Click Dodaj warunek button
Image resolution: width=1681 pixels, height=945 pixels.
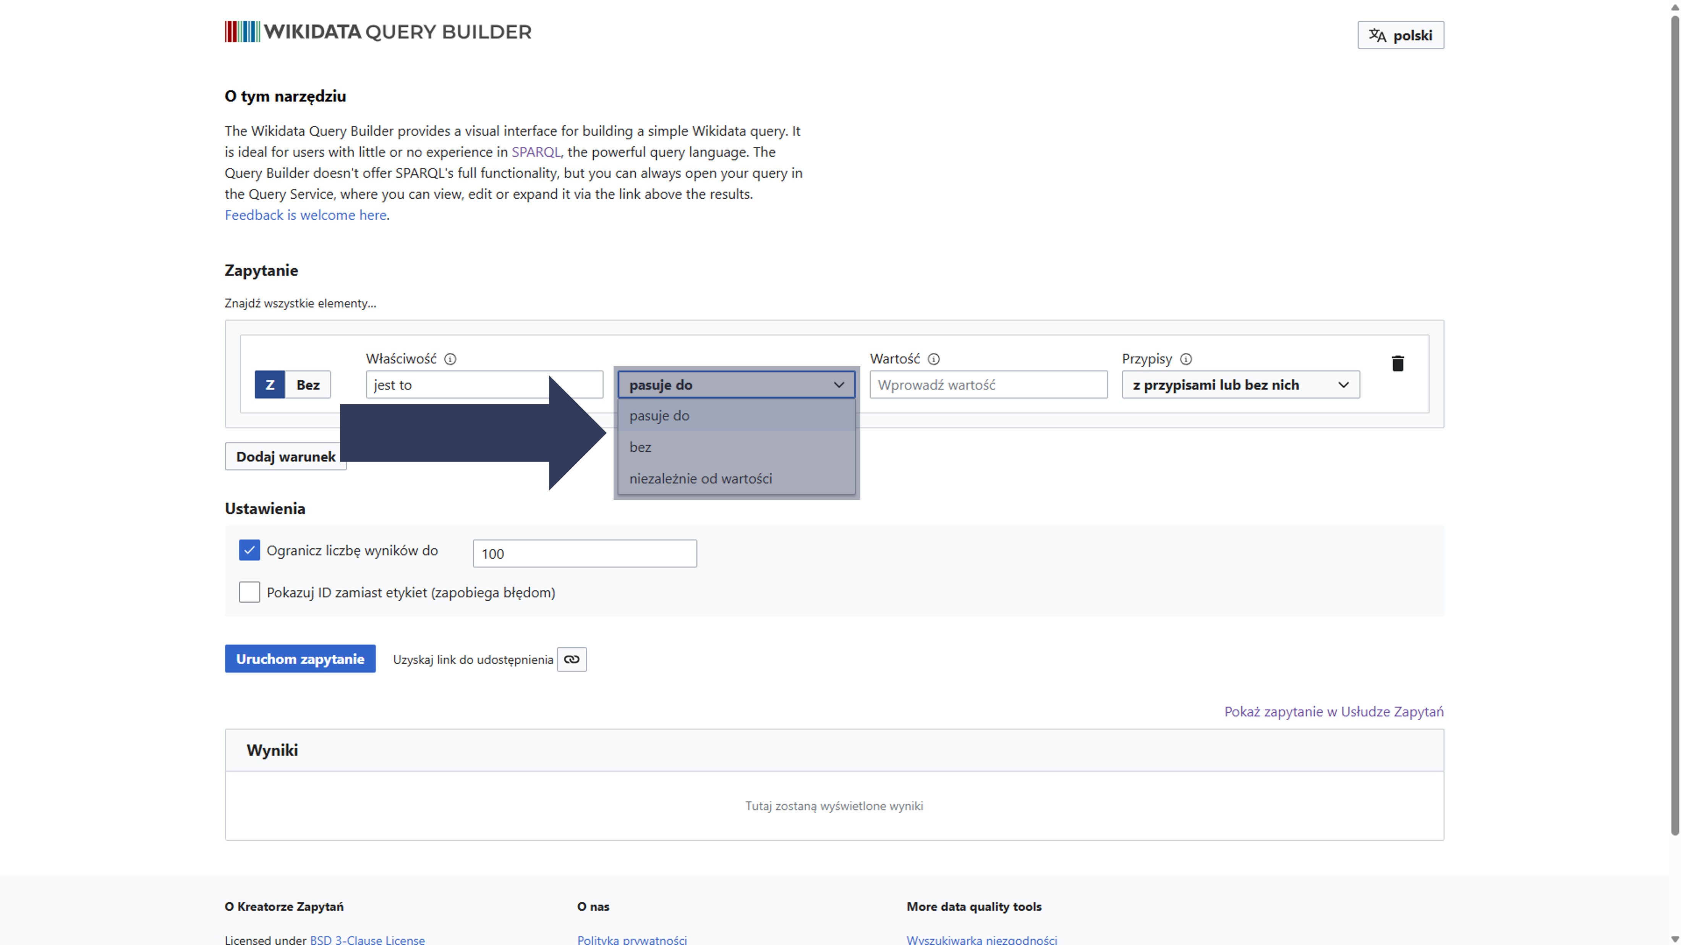(x=285, y=456)
